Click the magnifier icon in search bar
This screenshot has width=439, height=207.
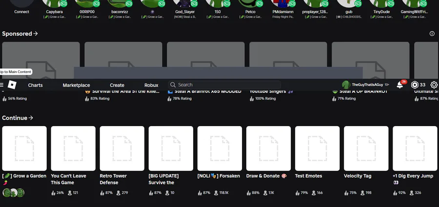173,85
